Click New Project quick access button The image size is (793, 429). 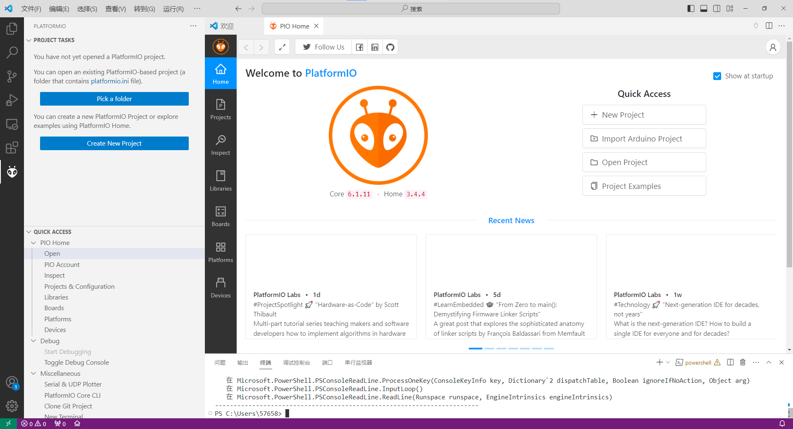point(644,115)
